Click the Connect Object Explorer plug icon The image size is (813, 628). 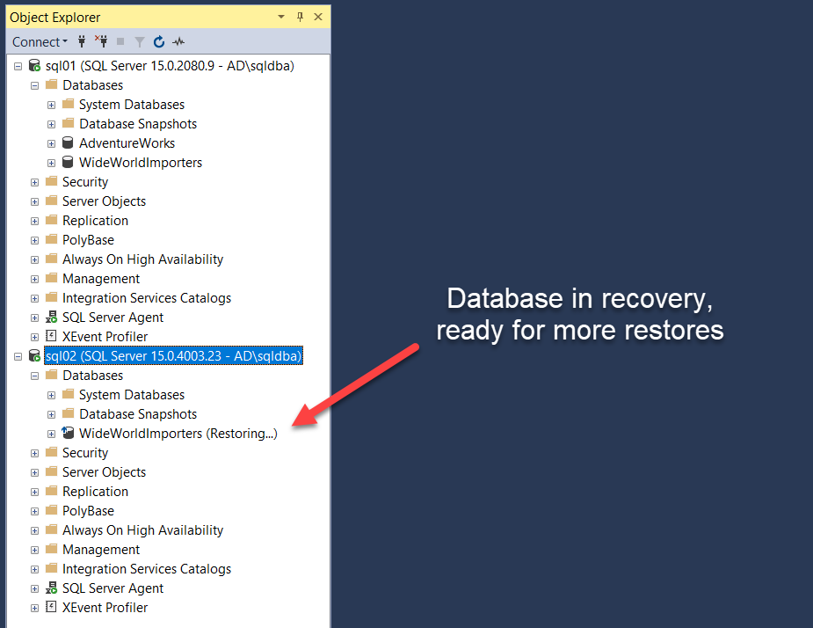82,41
